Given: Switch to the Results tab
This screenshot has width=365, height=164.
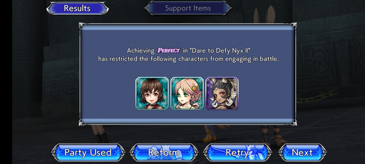Looking at the screenshot, I should (x=77, y=8).
